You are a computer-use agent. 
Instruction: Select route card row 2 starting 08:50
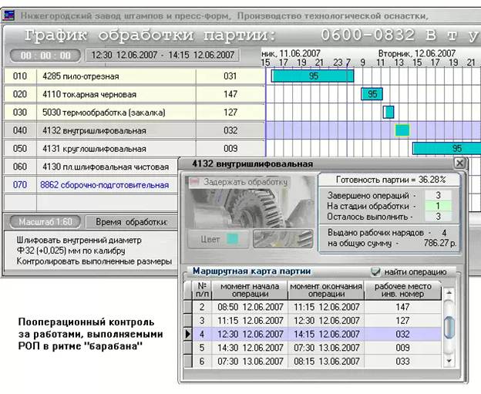click(x=313, y=307)
